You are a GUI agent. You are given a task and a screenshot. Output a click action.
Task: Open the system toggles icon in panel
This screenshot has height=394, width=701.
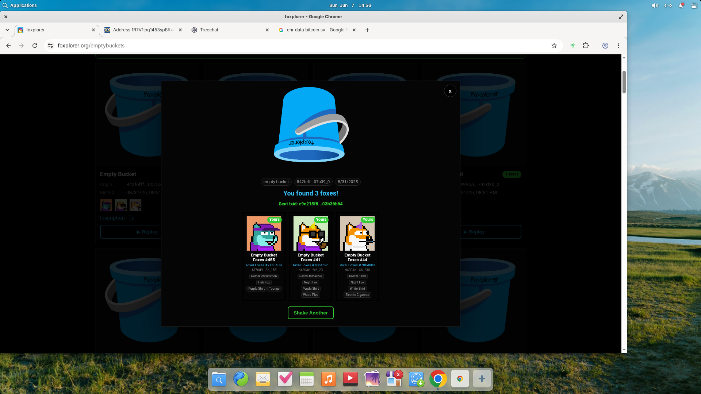[x=694, y=5]
